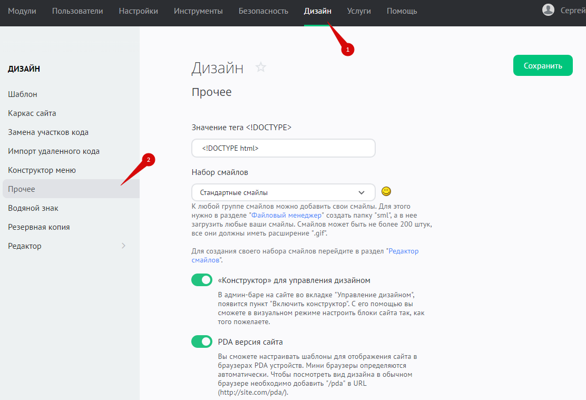The width and height of the screenshot is (586, 400).
Task: Open the Набор смайлов dropdown
Action: pyautogui.click(x=283, y=192)
